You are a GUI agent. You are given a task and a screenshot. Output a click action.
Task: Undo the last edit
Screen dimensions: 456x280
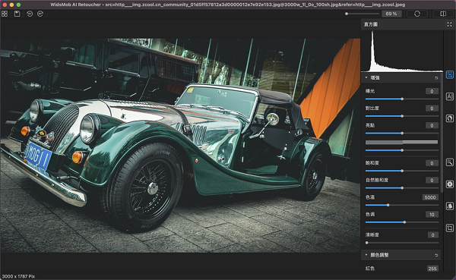(x=30, y=14)
